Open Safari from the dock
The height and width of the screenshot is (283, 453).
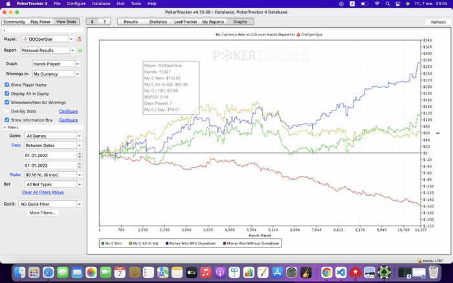(x=49, y=272)
